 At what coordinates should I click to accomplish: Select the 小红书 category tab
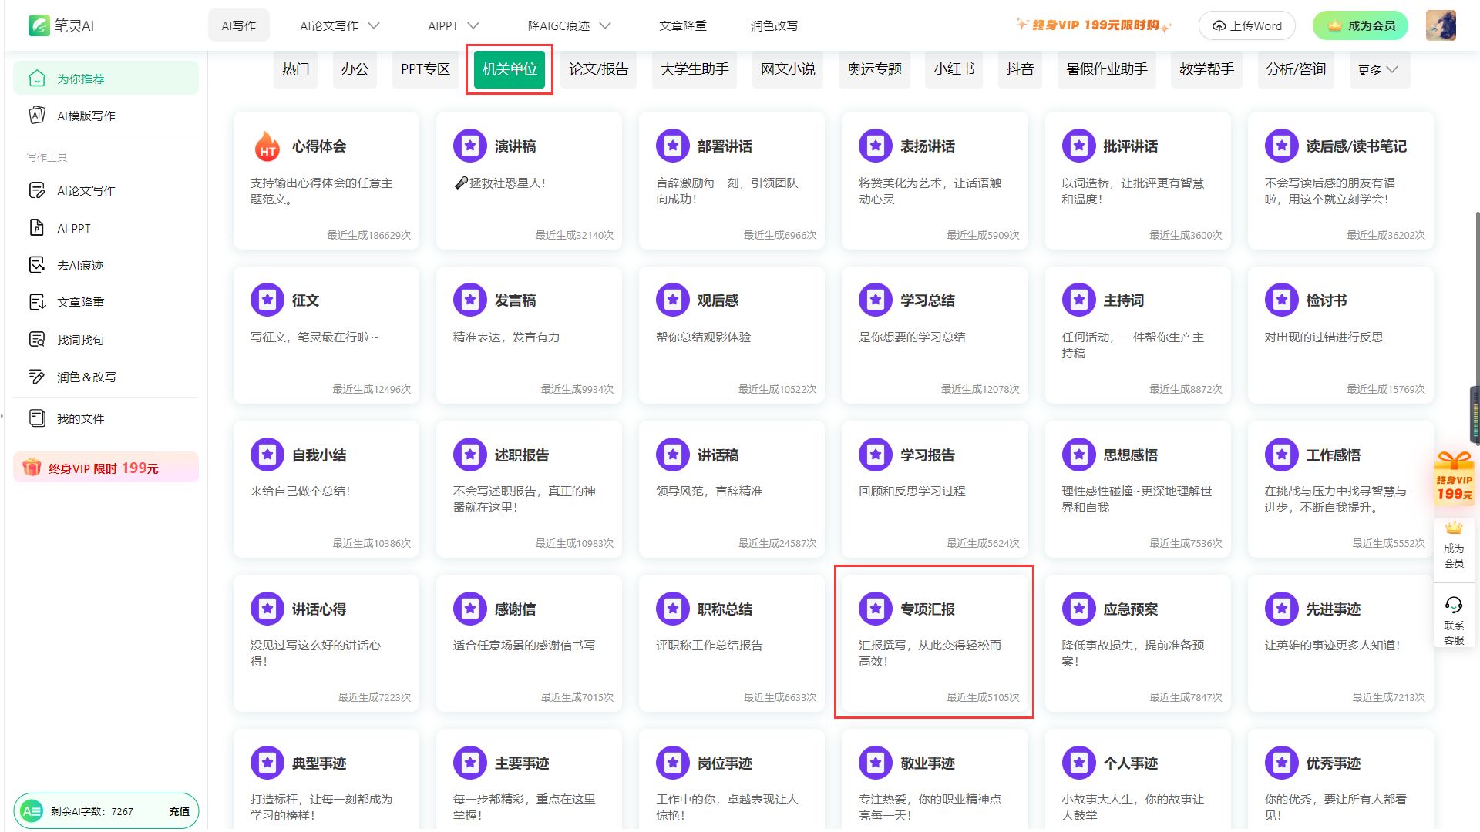(954, 69)
